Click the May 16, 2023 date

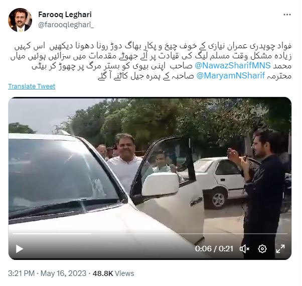[63, 273]
